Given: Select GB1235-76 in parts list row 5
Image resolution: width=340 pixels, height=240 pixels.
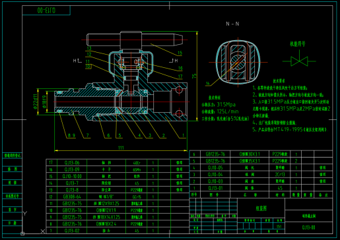Looking at the screenshot, I should click(x=215, y=161).
